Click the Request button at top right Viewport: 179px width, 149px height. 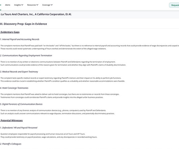coord(174,5)
